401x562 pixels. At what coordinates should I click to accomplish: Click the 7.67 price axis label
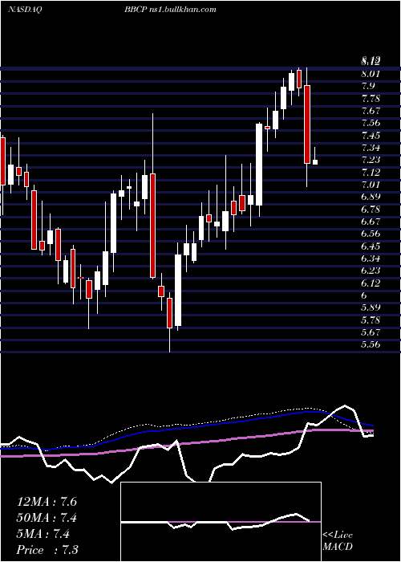371,111
